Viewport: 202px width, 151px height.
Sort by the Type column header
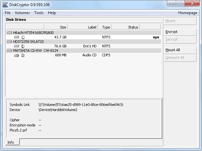coord(105,27)
